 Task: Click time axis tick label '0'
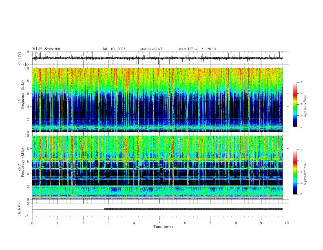pyautogui.click(x=32, y=223)
